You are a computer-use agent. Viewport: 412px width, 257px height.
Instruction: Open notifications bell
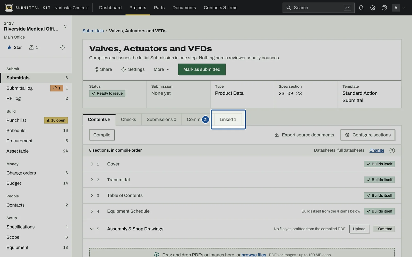[x=361, y=8]
